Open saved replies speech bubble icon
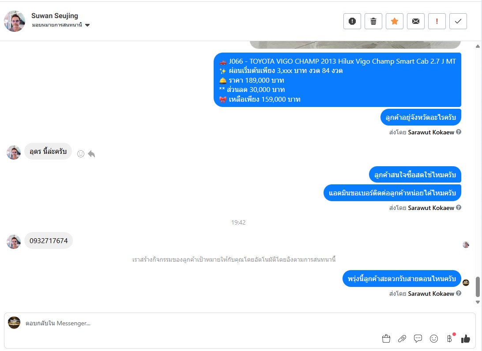The width and height of the screenshot is (482, 351). [x=418, y=339]
